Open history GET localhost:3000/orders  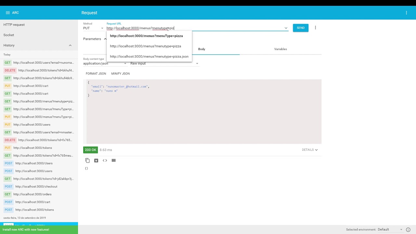point(39,194)
